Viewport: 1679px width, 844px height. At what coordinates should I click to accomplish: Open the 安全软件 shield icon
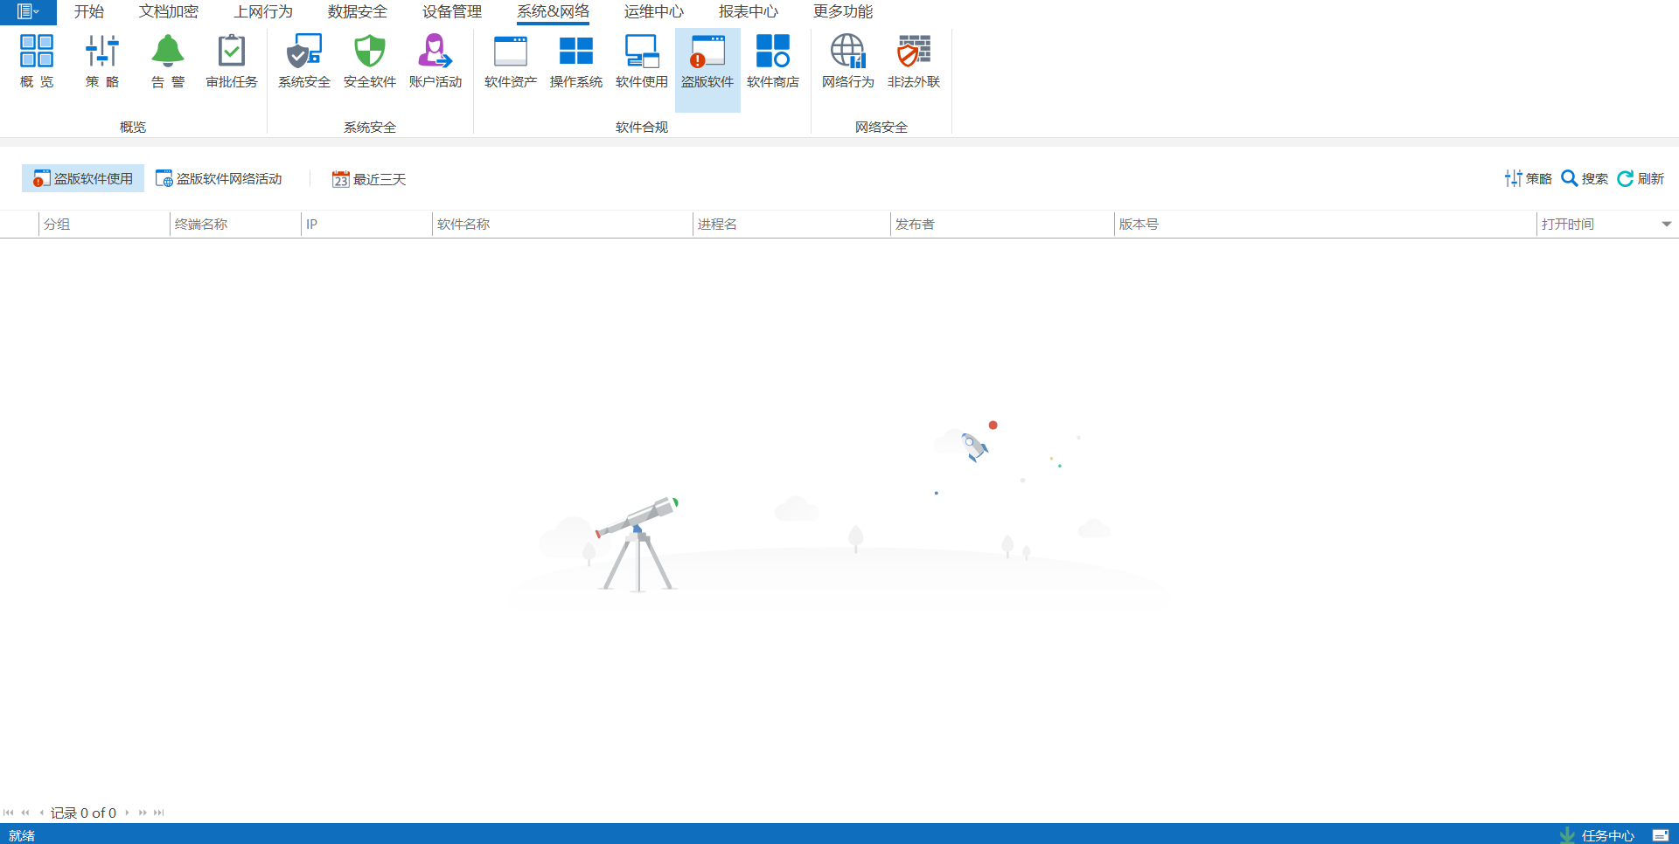point(370,61)
